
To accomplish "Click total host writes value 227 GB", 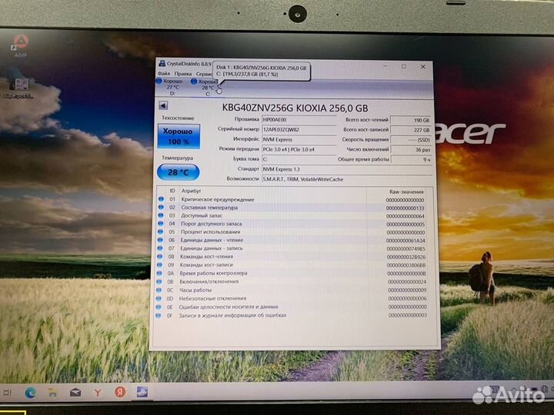I will [411, 130].
